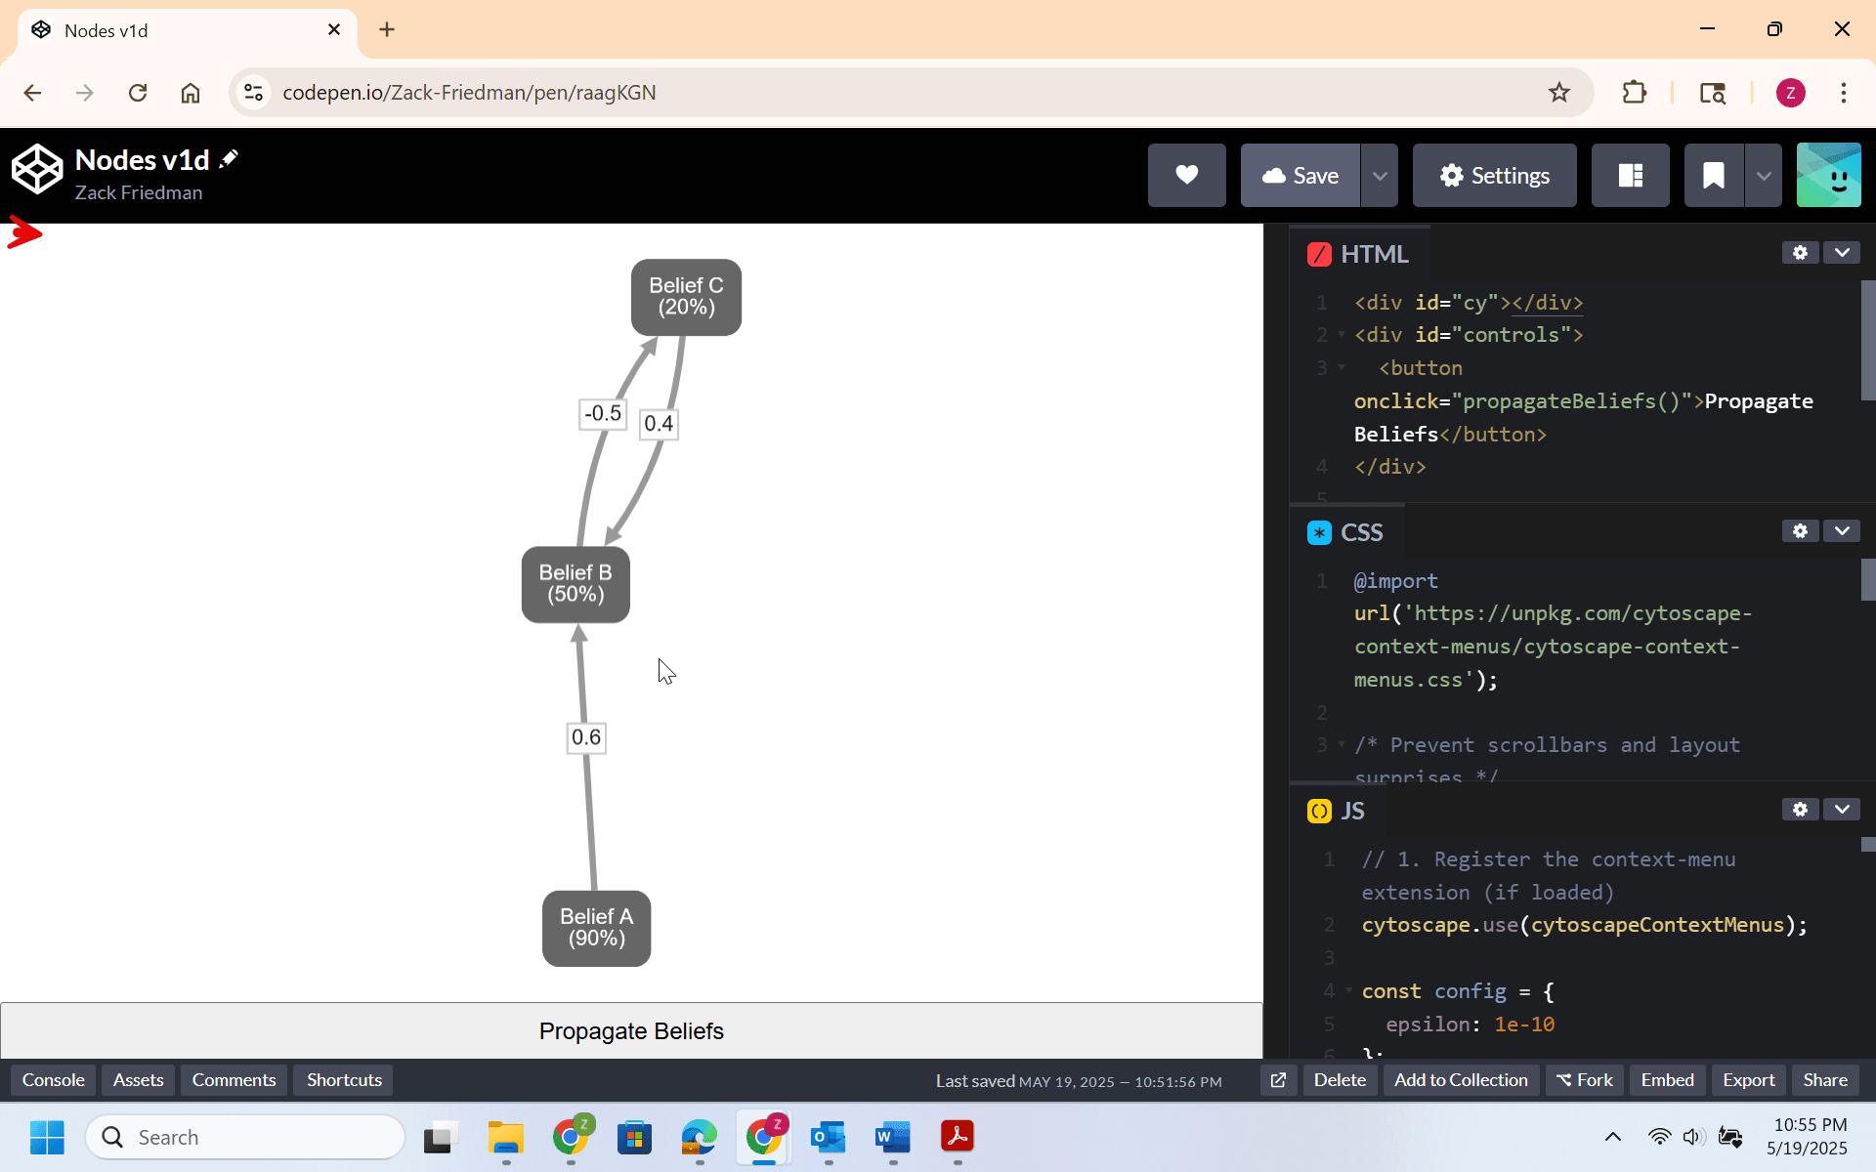The image size is (1876, 1172).
Task: Open the HTML panel chevron menu
Action: (x=1842, y=253)
